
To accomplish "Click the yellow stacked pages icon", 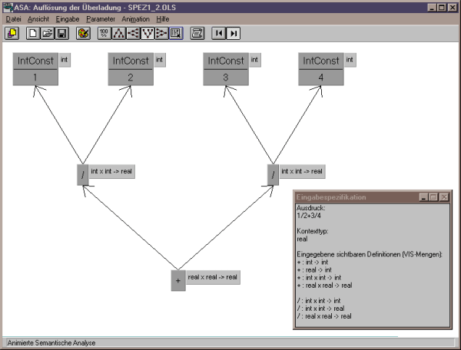I will 12,33.
